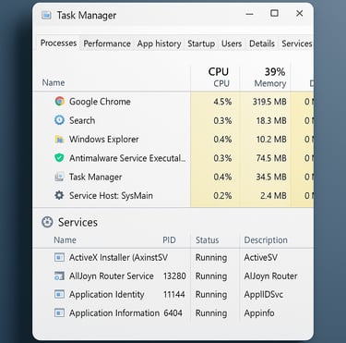The height and width of the screenshot is (343, 346).
Task: Click the Antimalware green shield icon
Action: (59, 158)
